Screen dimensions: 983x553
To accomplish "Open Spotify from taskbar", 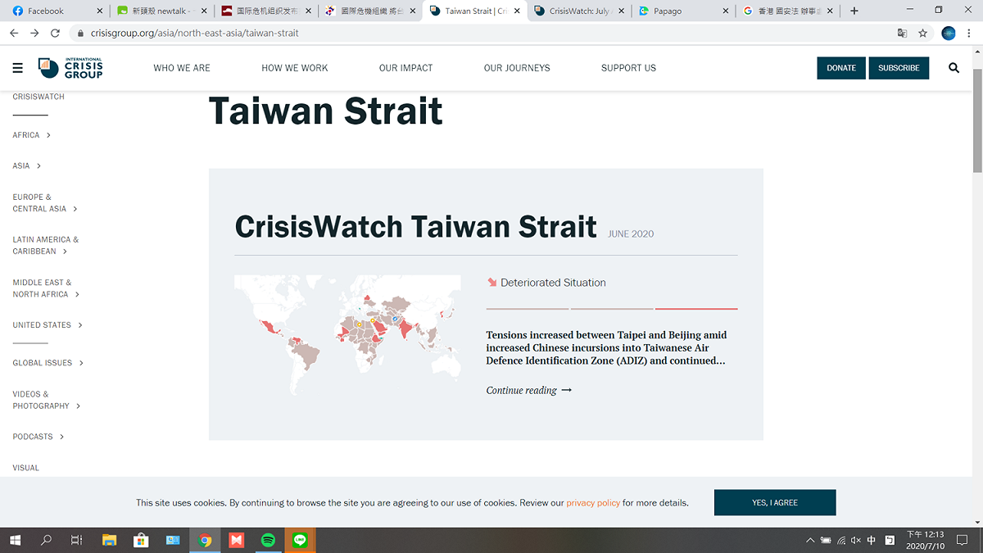I will point(268,540).
